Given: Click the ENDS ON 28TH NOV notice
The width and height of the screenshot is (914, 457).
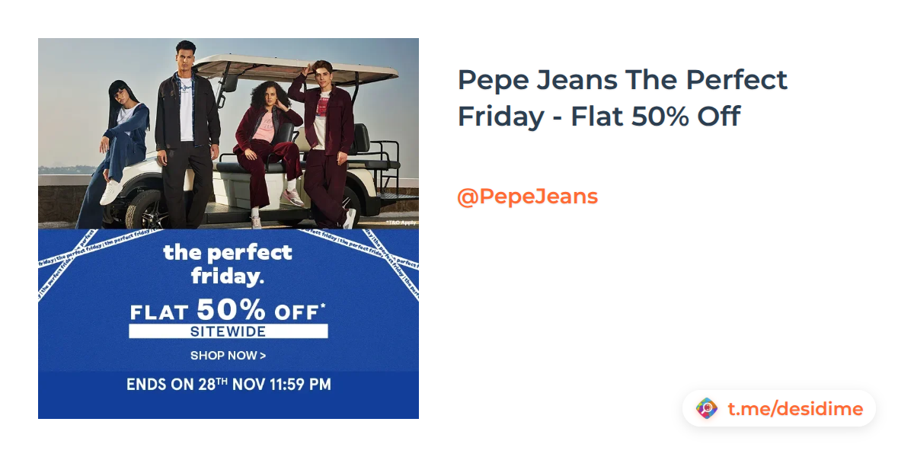Looking at the screenshot, I should 228,385.
